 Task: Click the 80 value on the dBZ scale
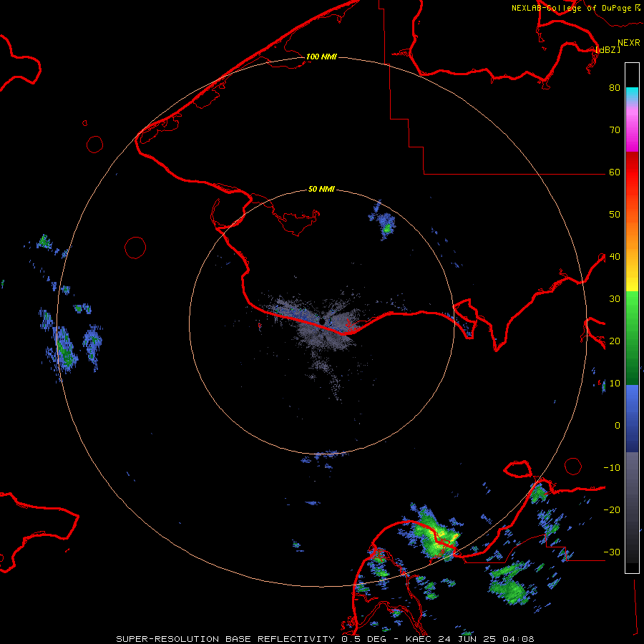pyautogui.click(x=615, y=88)
